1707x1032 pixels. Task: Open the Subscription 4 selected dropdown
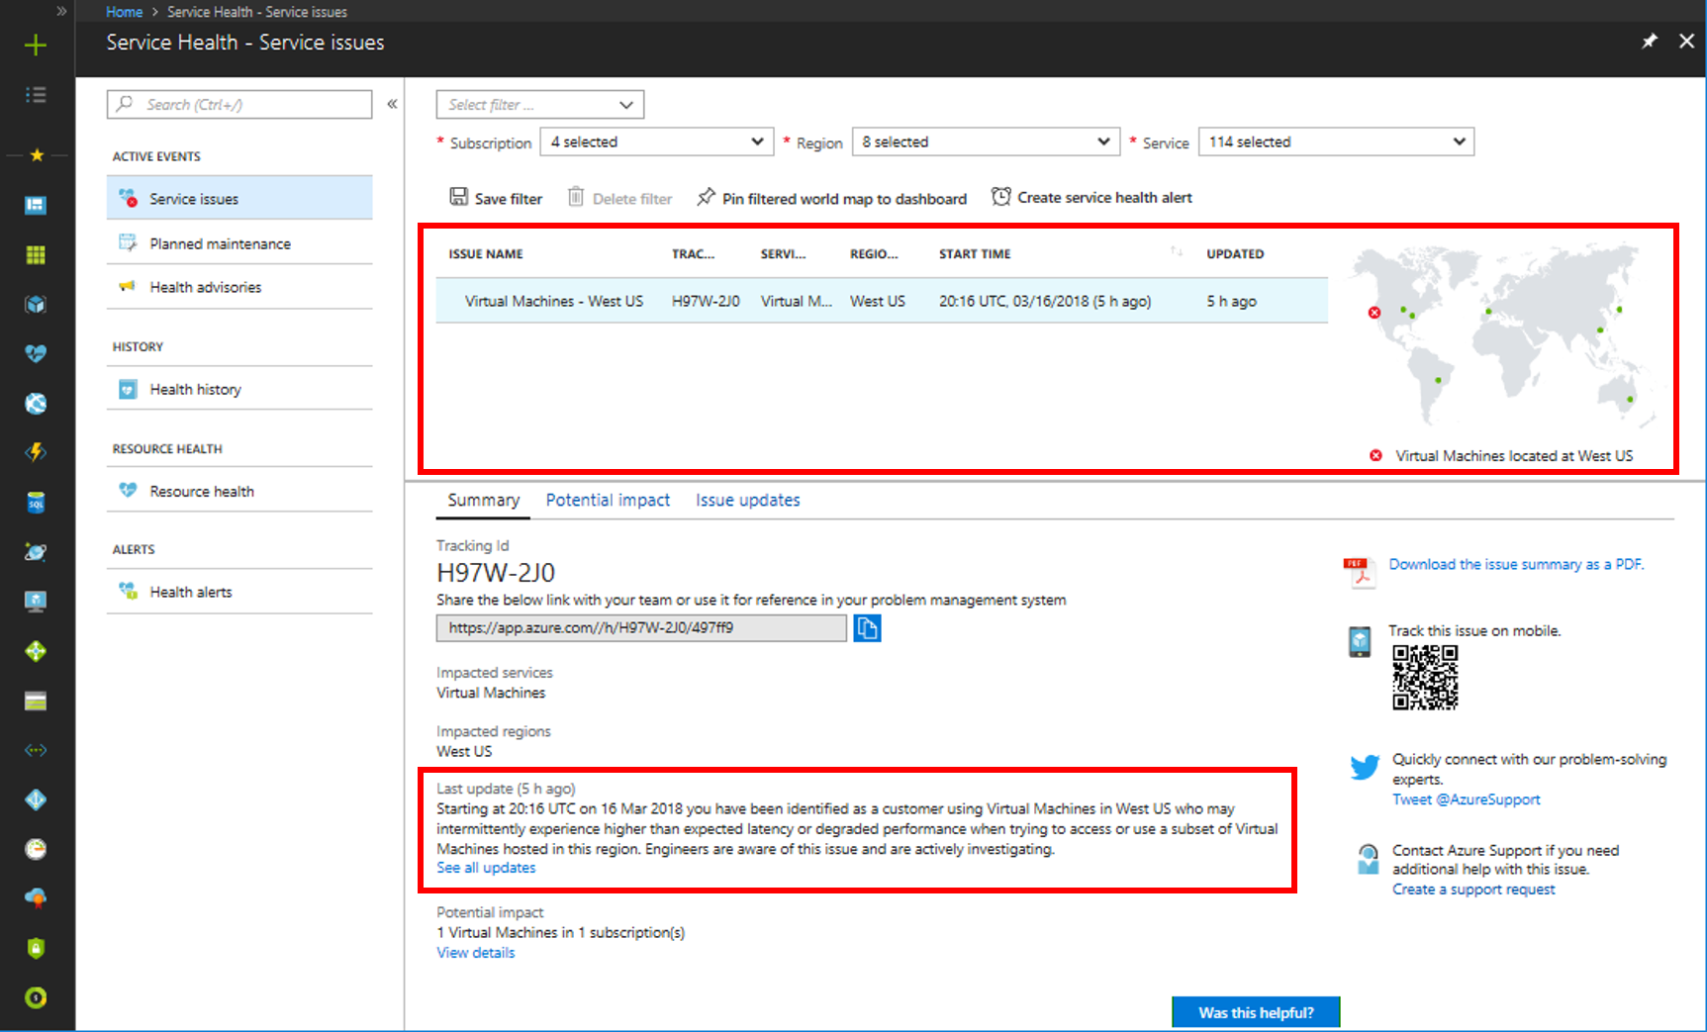(x=656, y=141)
